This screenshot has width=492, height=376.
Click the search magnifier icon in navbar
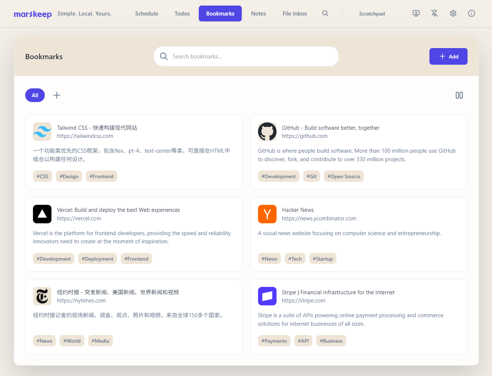pyautogui.click(x=325, y=13)
